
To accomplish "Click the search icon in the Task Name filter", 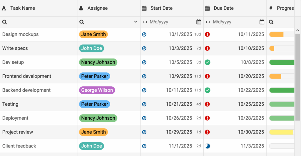I will click(4, 22).
